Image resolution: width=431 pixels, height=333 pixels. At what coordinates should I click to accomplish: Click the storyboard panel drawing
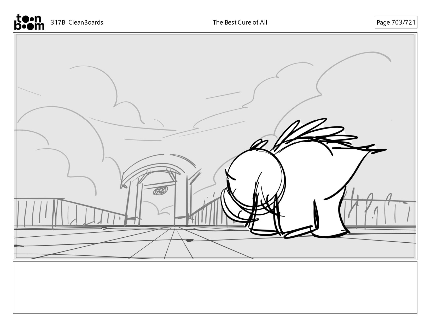[215, 146]
